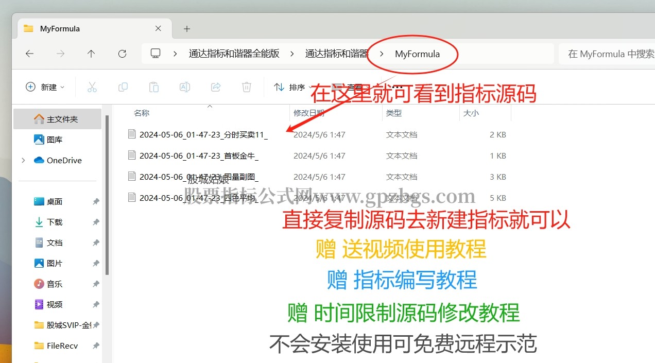The image size is (655, 363).
Task: Open the 排序 sort options dropdown
Action: (289, 87)
